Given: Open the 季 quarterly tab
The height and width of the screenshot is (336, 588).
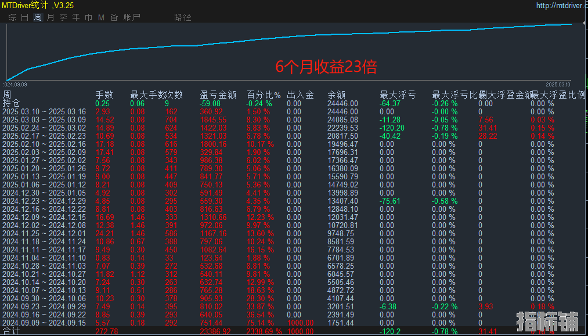Looking at the screenshot, I should pyautogui.click(x=63, y=17).
